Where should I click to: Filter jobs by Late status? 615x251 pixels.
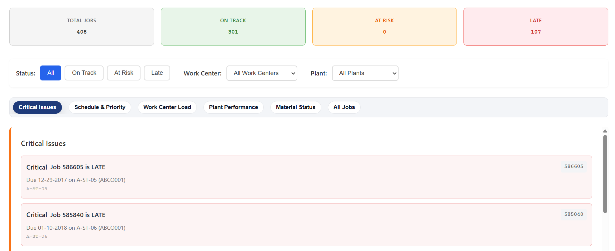[x=157, y=73]
